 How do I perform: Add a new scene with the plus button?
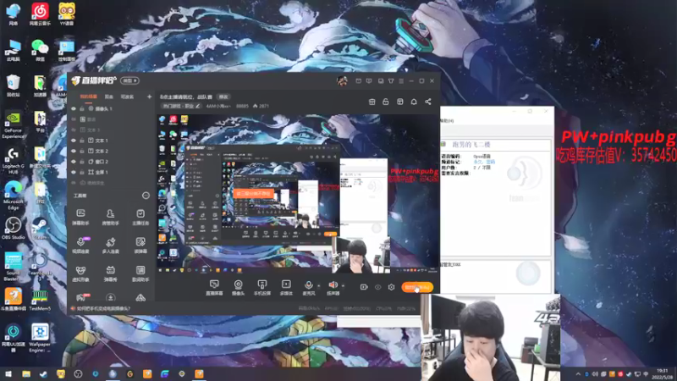[149, 97]
